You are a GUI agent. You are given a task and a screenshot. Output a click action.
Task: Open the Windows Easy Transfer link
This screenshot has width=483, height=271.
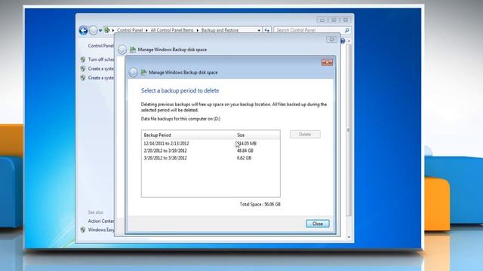click(101, 230)
